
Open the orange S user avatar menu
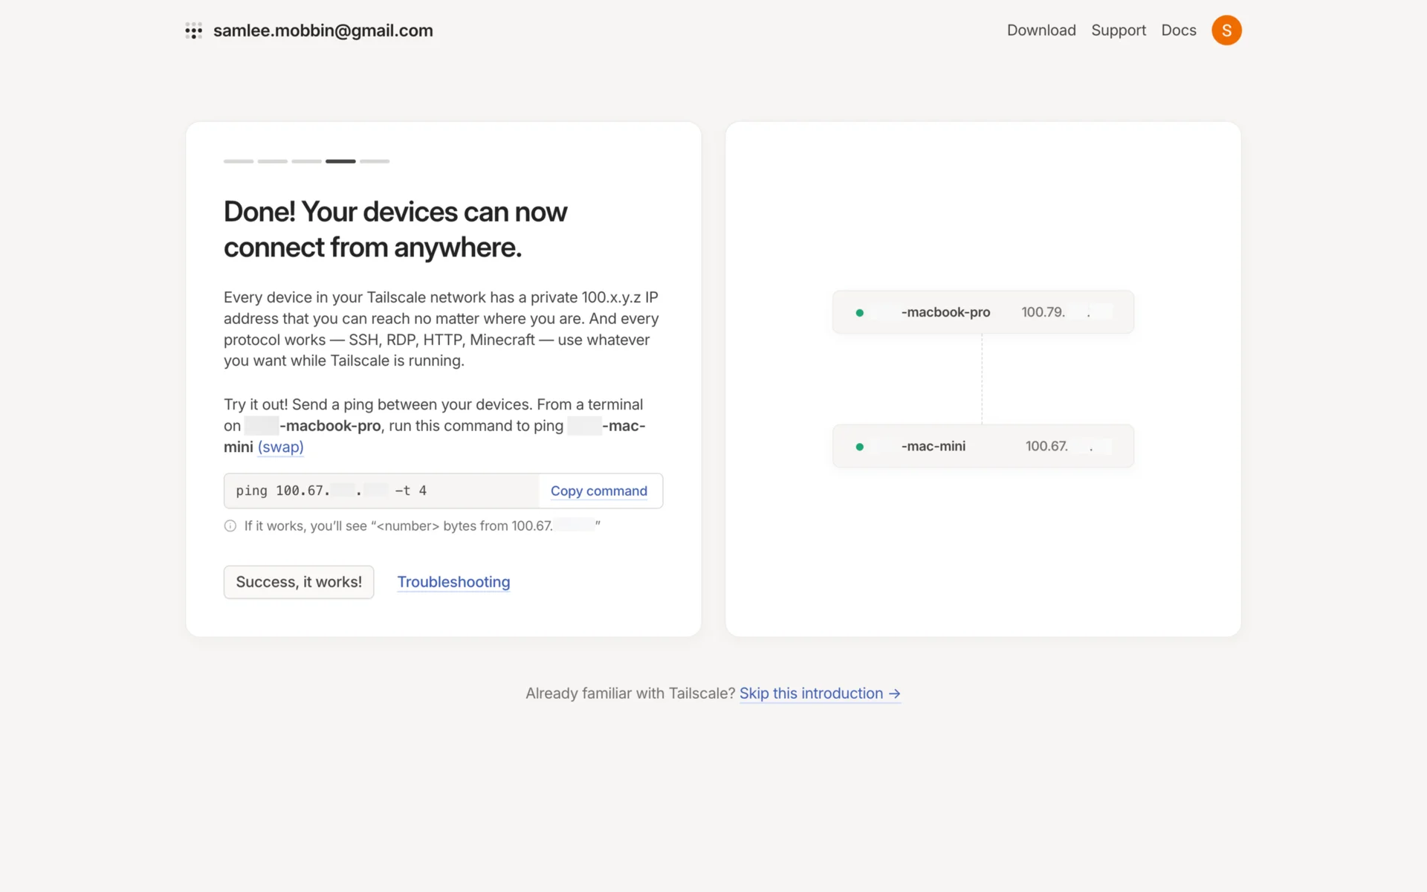pyautogui.click(x=1226, y=30)
